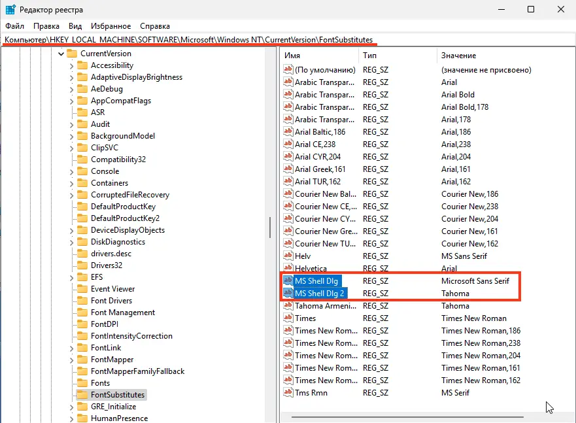Click the registry path address bar
This screenshot has height=423, width=576.
click(288, 40)
